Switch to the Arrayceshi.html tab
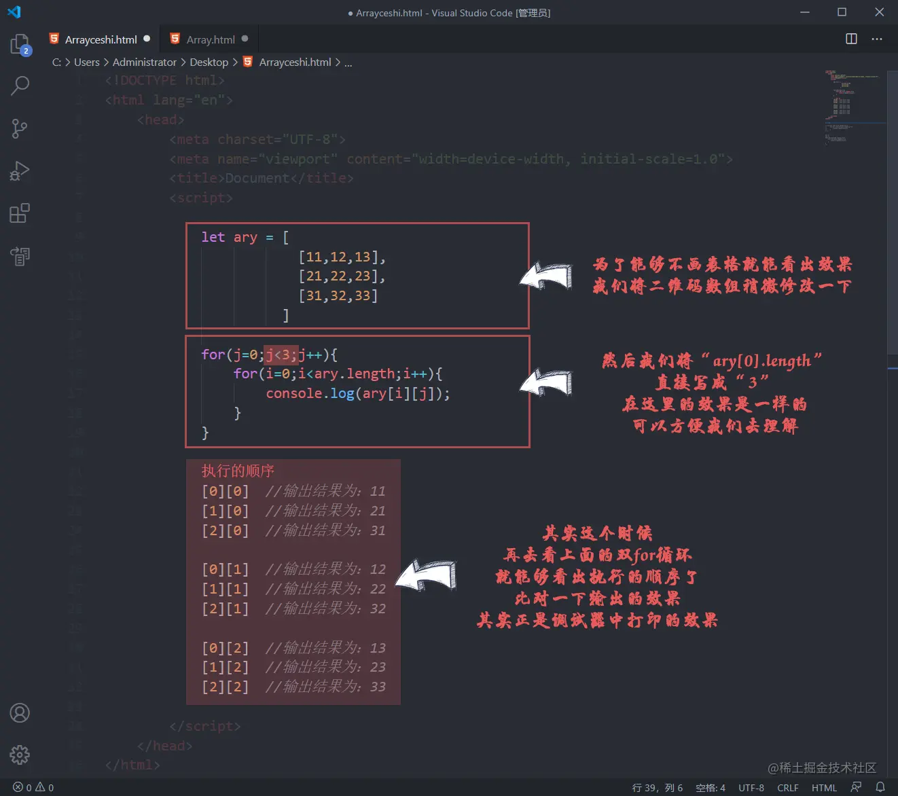The image size is (898, 796). point(101,39)
